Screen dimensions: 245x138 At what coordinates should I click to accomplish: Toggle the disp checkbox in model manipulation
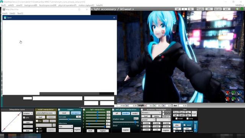click(x=37, y=121)
